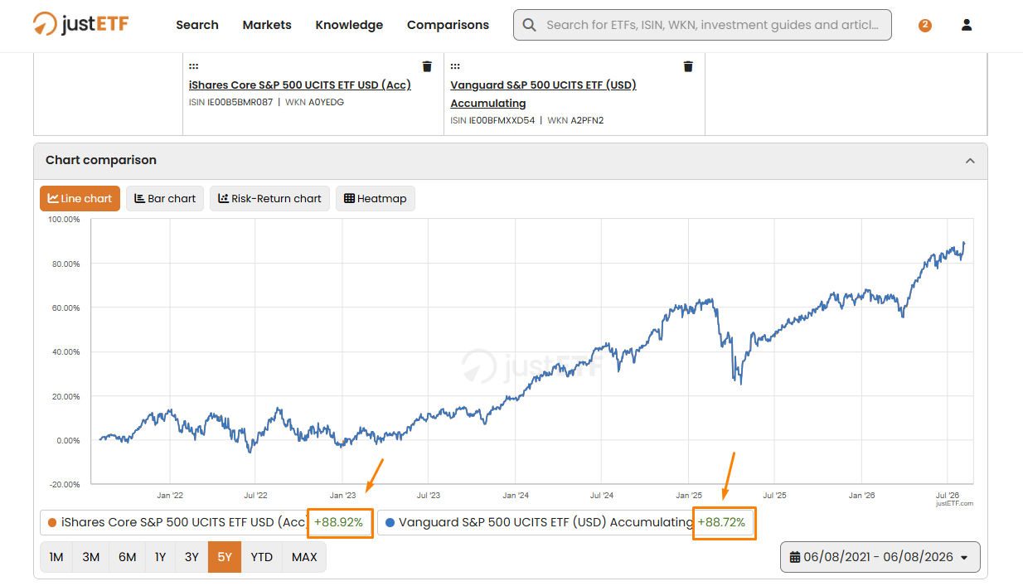This screenshot has width=1023, height=586.
Task: Click the line chart plot area
Action: [531, 351]
